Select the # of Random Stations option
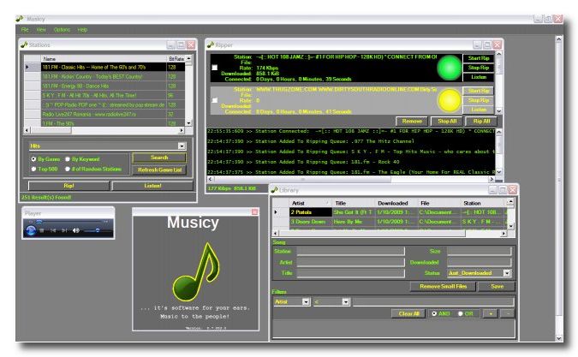The width and height of the screenshot is (578, 357). (x=68, y=169)
